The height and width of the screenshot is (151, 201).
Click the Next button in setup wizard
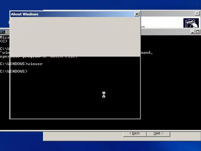click(x=158, y=133)
